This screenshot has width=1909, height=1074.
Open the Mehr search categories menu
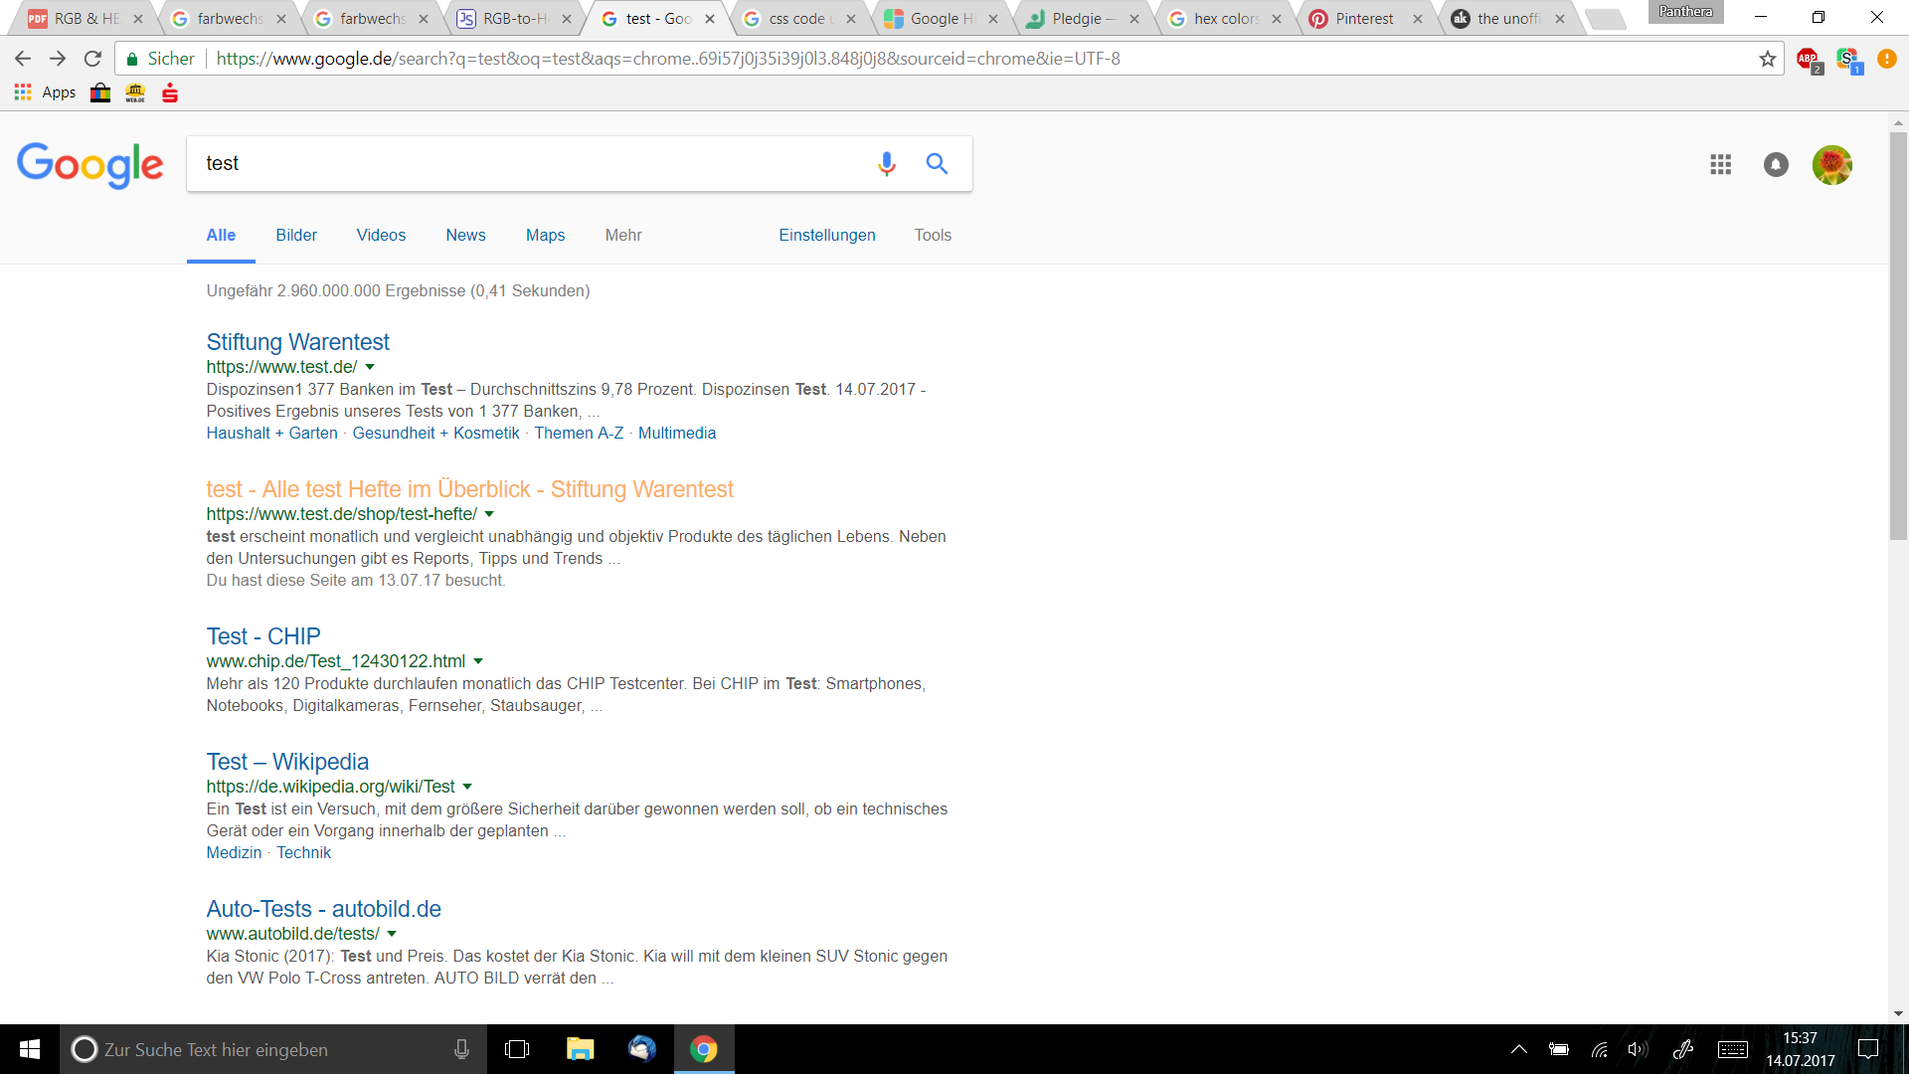click(x=623, y=236)
